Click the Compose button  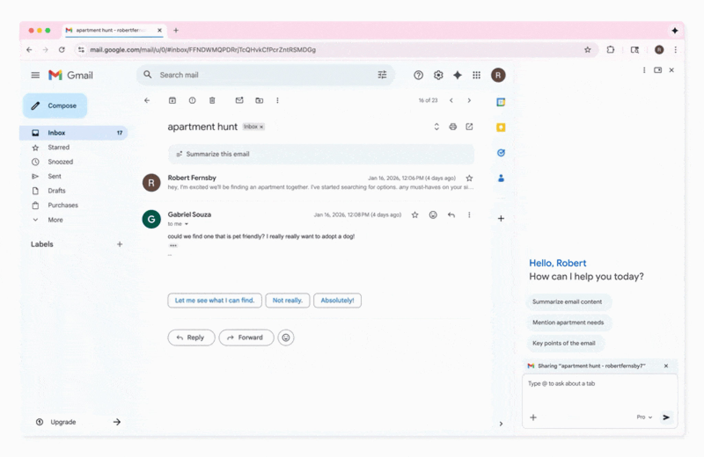point(55,106)
